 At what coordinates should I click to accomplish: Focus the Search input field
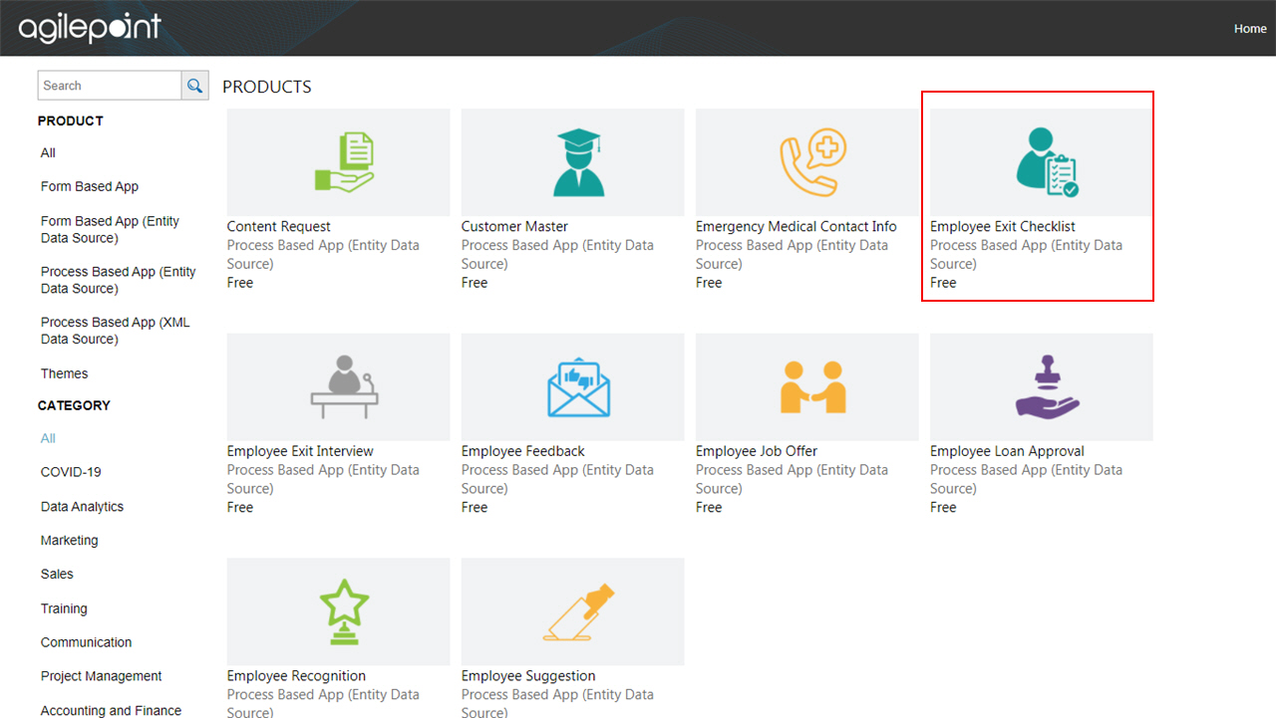click(x=110, y=86)
